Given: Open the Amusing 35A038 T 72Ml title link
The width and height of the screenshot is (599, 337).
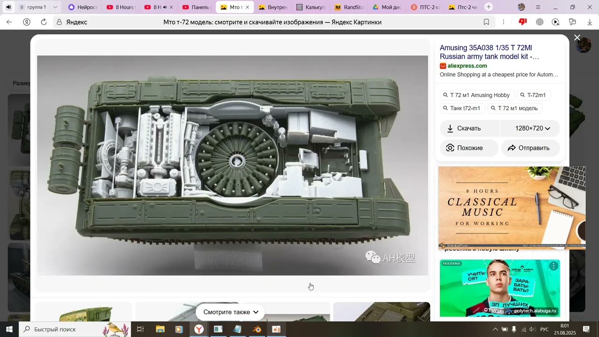Looking at the screenshot, I should 489,52.
